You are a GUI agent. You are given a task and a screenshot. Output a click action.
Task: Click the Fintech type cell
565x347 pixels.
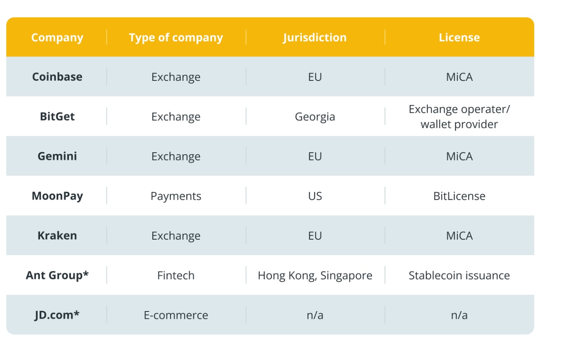[176, 276]
